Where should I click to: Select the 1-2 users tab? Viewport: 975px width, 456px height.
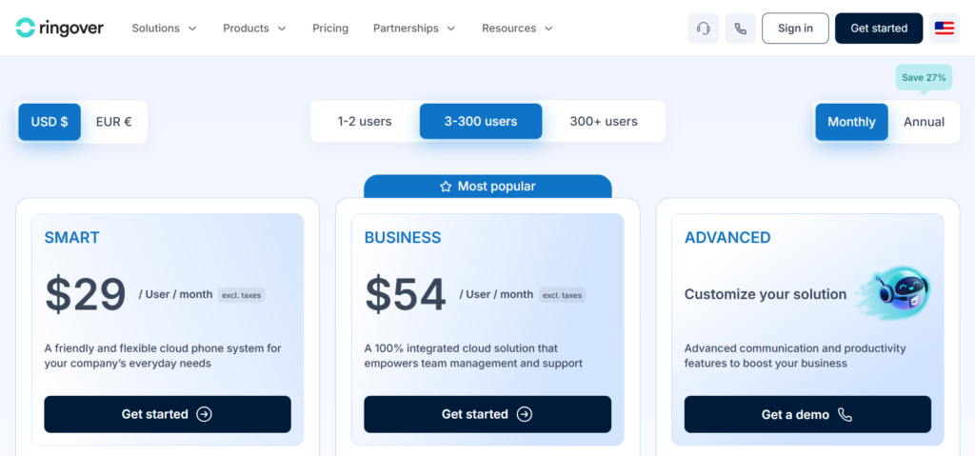coord(365,121)
